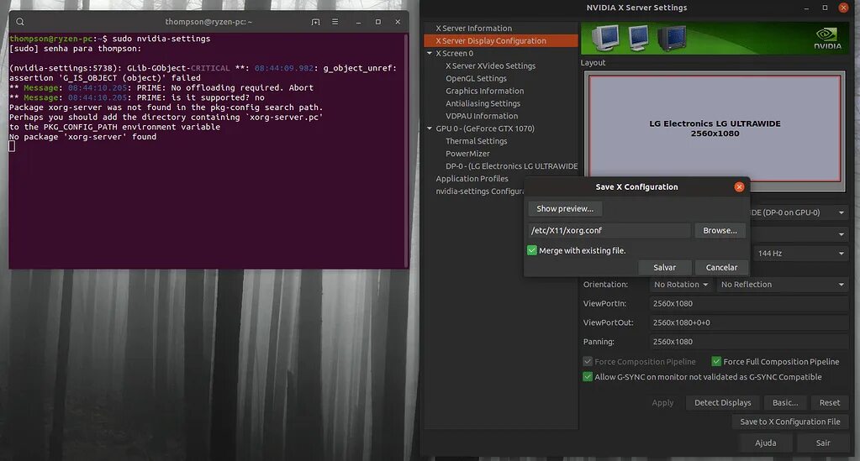The width and height of the screenshot is (860, 461).
Task: Click Browse button in save dialog
Action: pyautogui.click(x=720, y=231)
